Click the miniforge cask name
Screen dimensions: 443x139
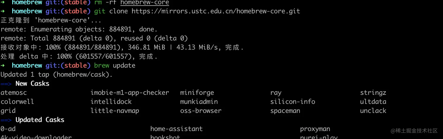coord(197,93)
